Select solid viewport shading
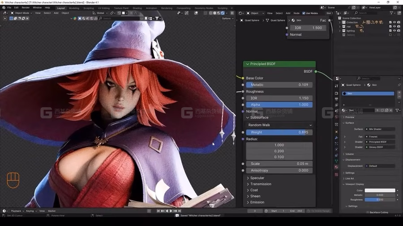The width and height of the screenshot is (403, 226). [214, 13]
